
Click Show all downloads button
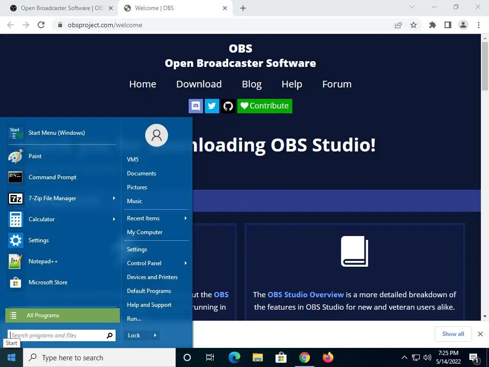pyautogui.click(x=453, y=334)
